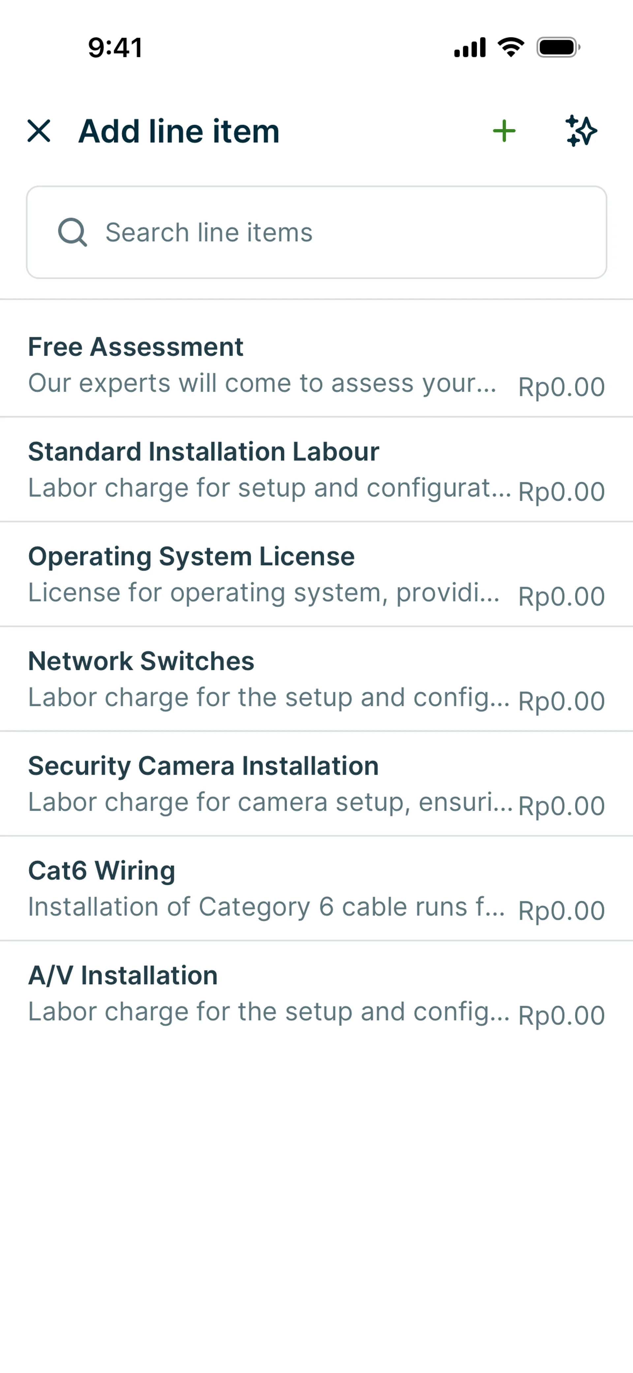Select the A/V Installation item
This screenshot has height=1373, width=633.
pos(123,975)
